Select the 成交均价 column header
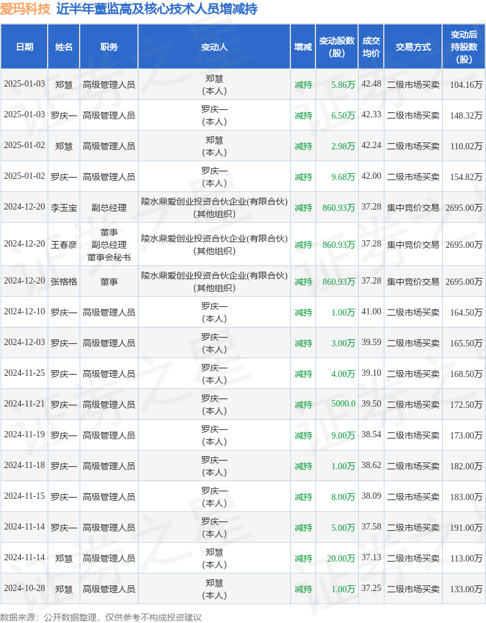Image resolution: width=486 pixels, height=623 pixels. pyautogui.click(x=371, y=47)
